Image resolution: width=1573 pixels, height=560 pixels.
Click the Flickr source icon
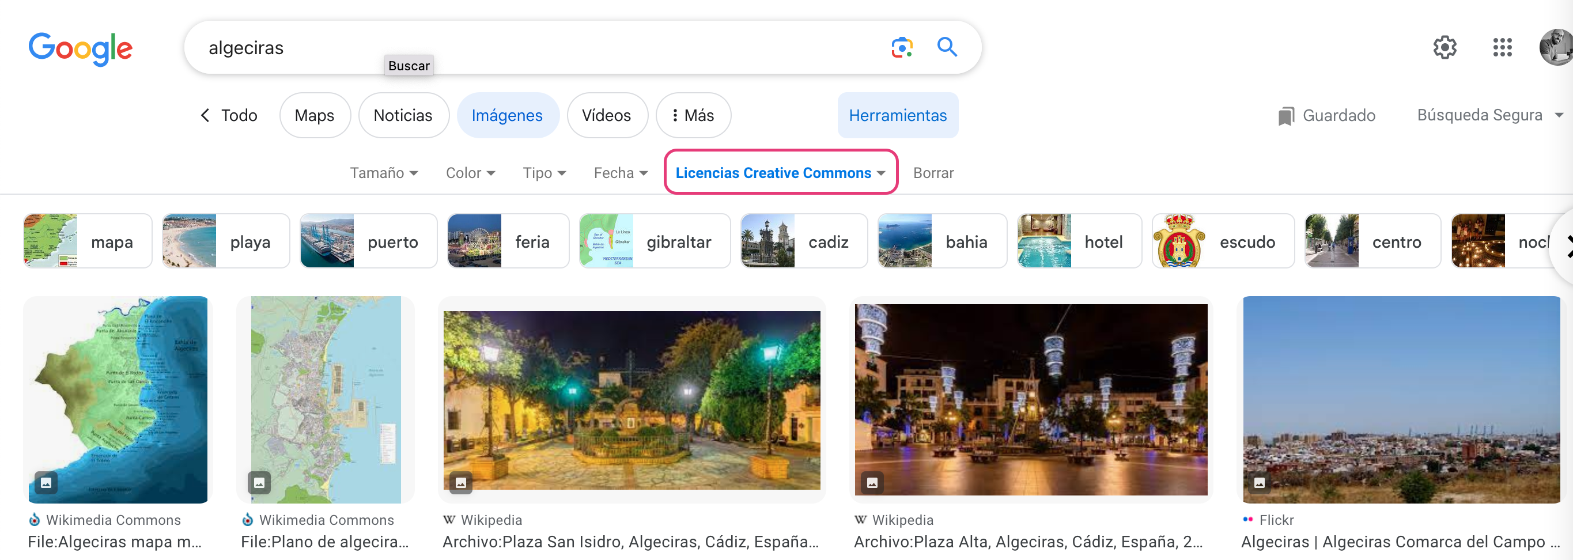coord(1249,520)
